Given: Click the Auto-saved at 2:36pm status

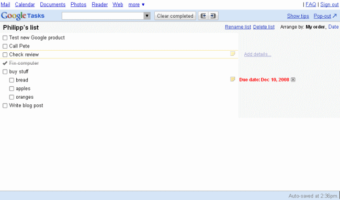Looking at the screenshot, I should point(313,196).
